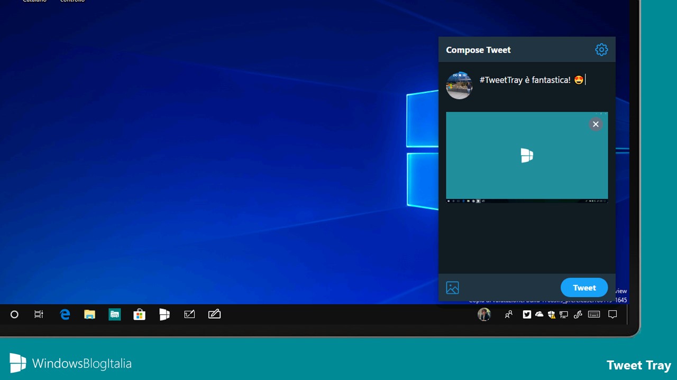Image resolution: width=677 pixels, height=380 pixels.
Task: Remove the attached image from tweet
Action: (x=596, y=124)
